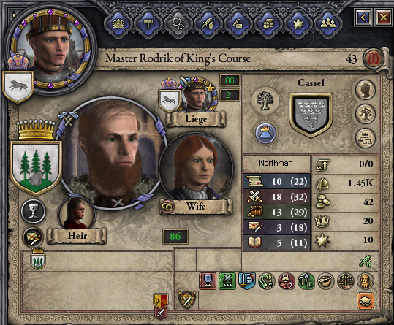The image size is (394, 325).
Task: Select the star-shaped tab in the top bar
Action: 298,24
